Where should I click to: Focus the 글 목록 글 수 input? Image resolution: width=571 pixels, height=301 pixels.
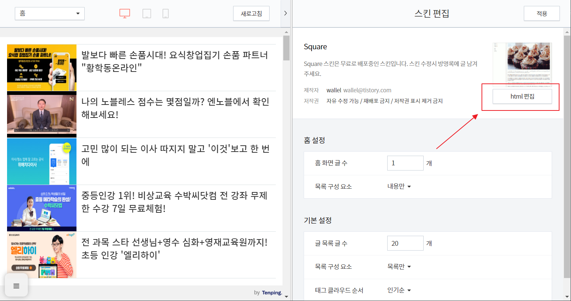pos(405,243)
